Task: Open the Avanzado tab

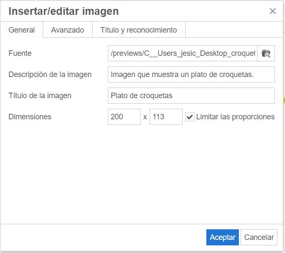Action: click(68, 30)
